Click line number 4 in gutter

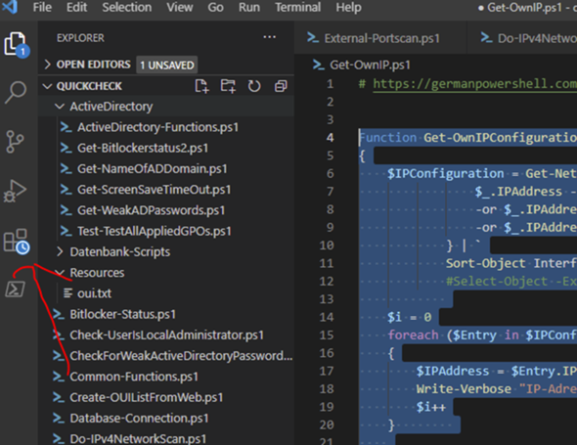pyautogui.click(x=331, y=138)
